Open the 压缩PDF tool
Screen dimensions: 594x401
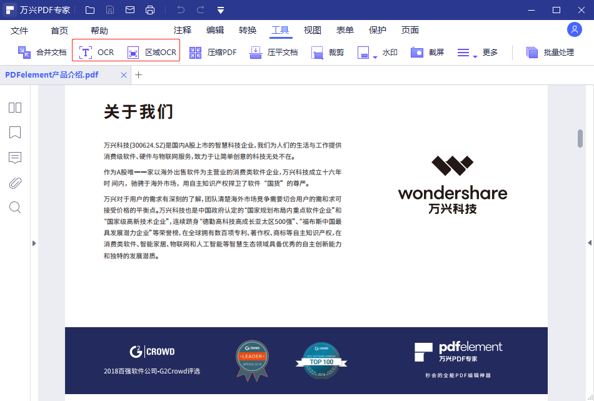[213, 53]
